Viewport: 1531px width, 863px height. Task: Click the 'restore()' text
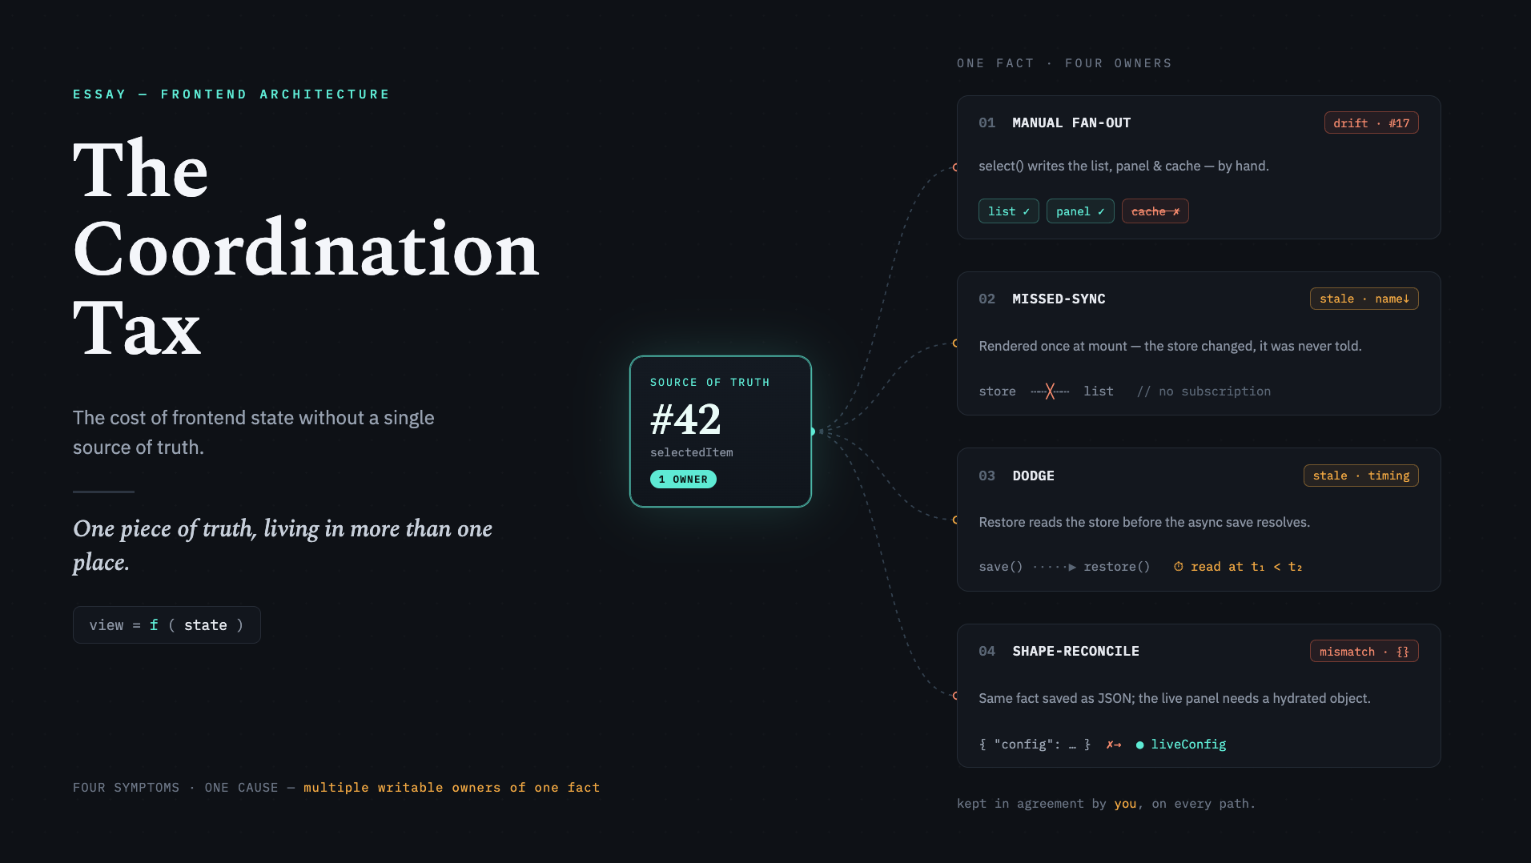click(x=1117, y=567)
